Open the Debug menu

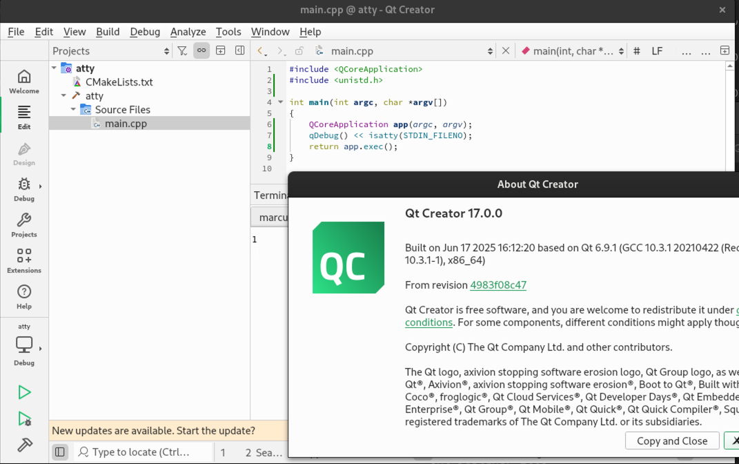coord(145,32)
